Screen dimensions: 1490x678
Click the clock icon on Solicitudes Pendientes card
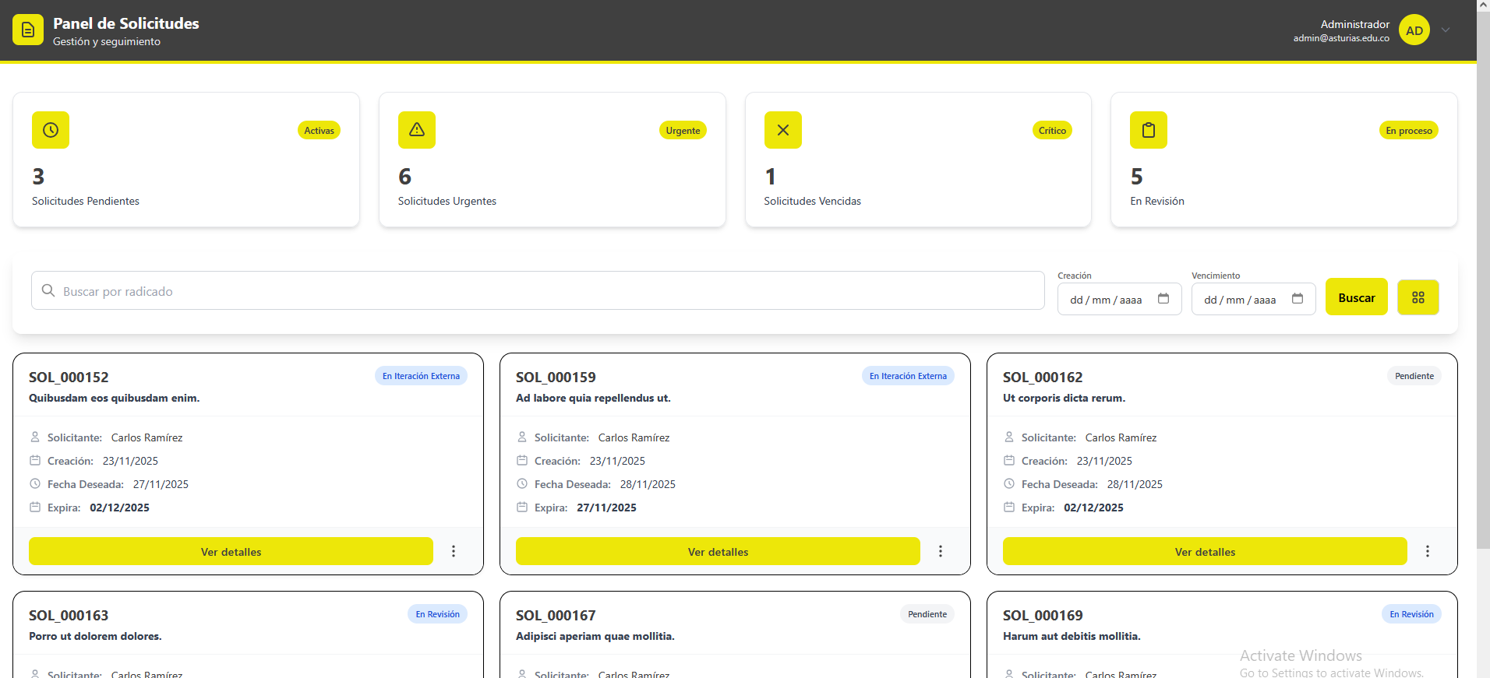[x=51, y=130]
